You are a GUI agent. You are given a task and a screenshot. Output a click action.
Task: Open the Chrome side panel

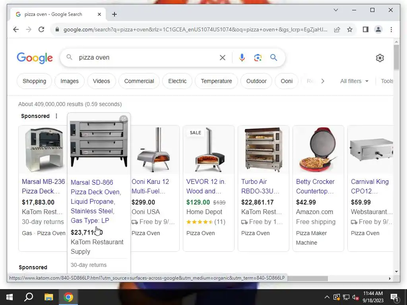[366, 29]
